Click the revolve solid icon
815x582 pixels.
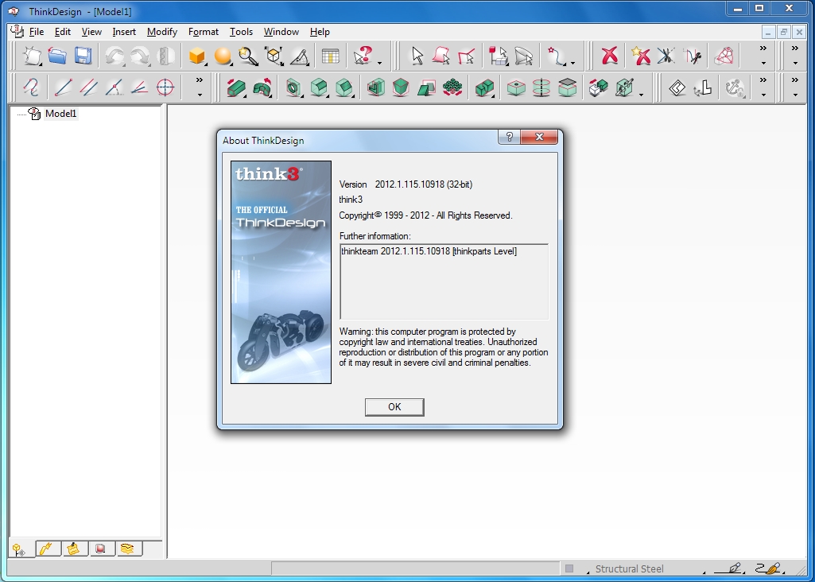[262, 87]
